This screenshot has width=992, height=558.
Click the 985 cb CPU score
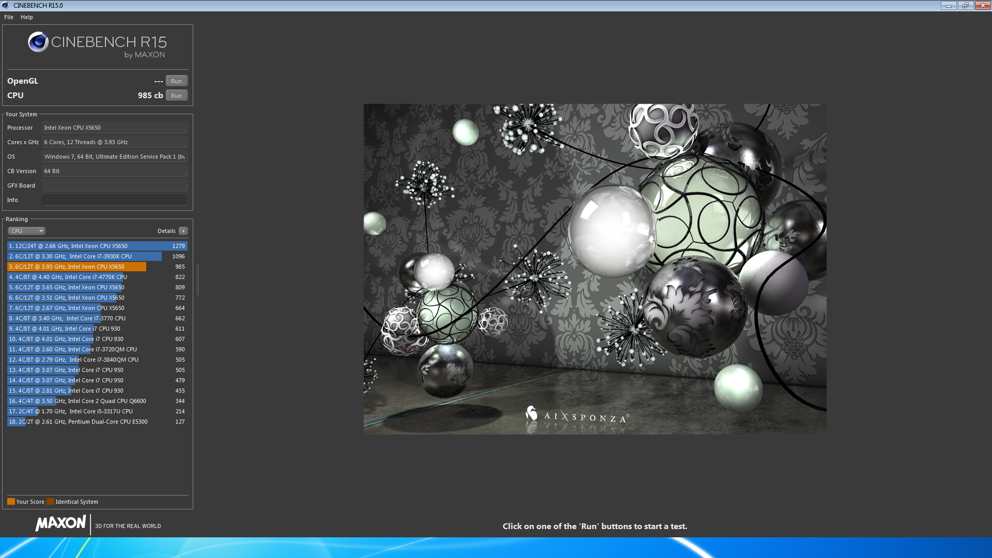(150, 96)
